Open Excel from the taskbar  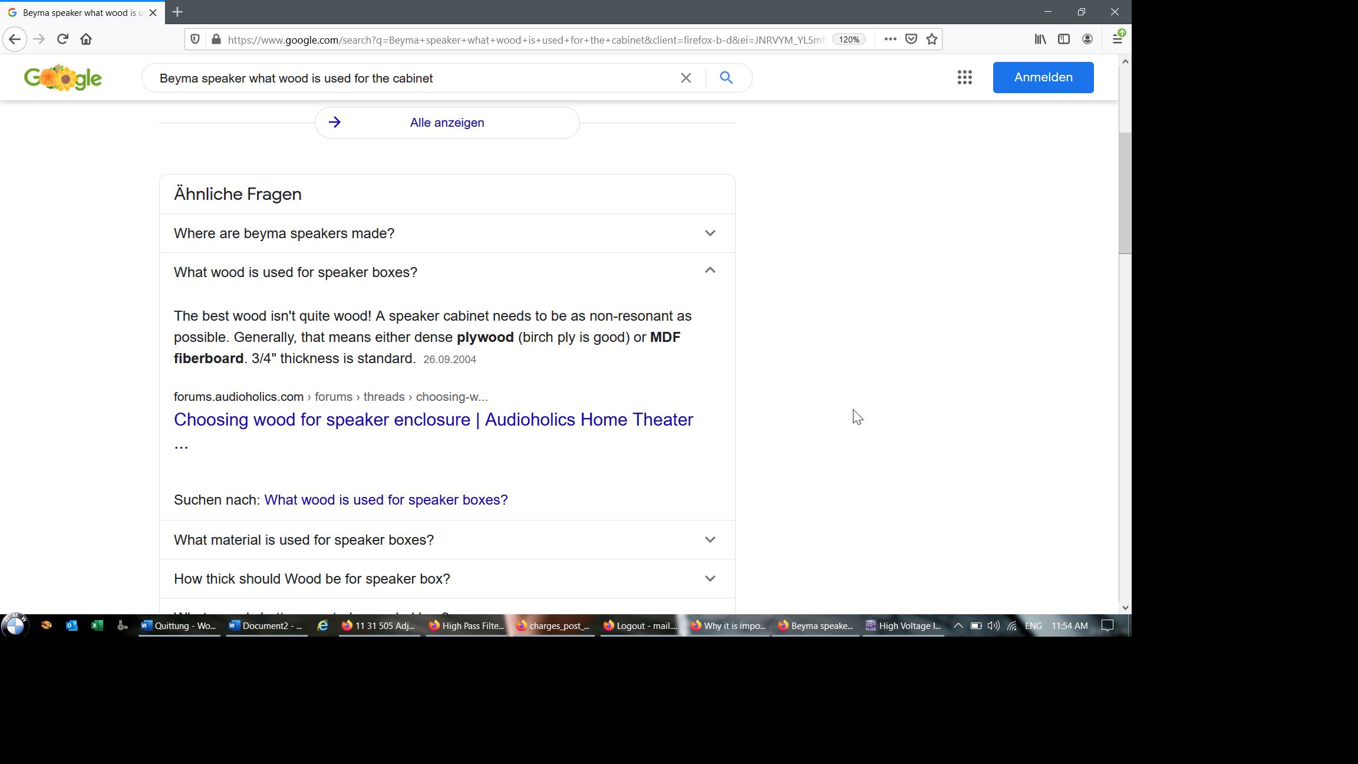pyautogui.click(x=97, y=625)
